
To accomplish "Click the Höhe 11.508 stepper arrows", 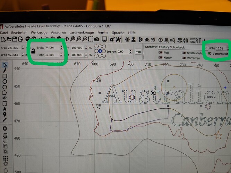I will pyautogui.click(x=61, y=55).
